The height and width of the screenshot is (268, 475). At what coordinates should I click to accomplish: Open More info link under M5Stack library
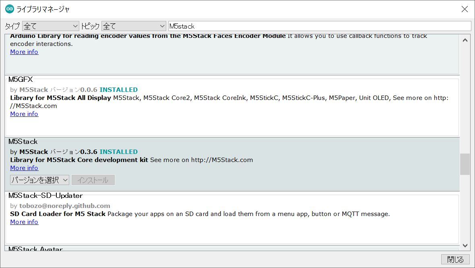24,168
